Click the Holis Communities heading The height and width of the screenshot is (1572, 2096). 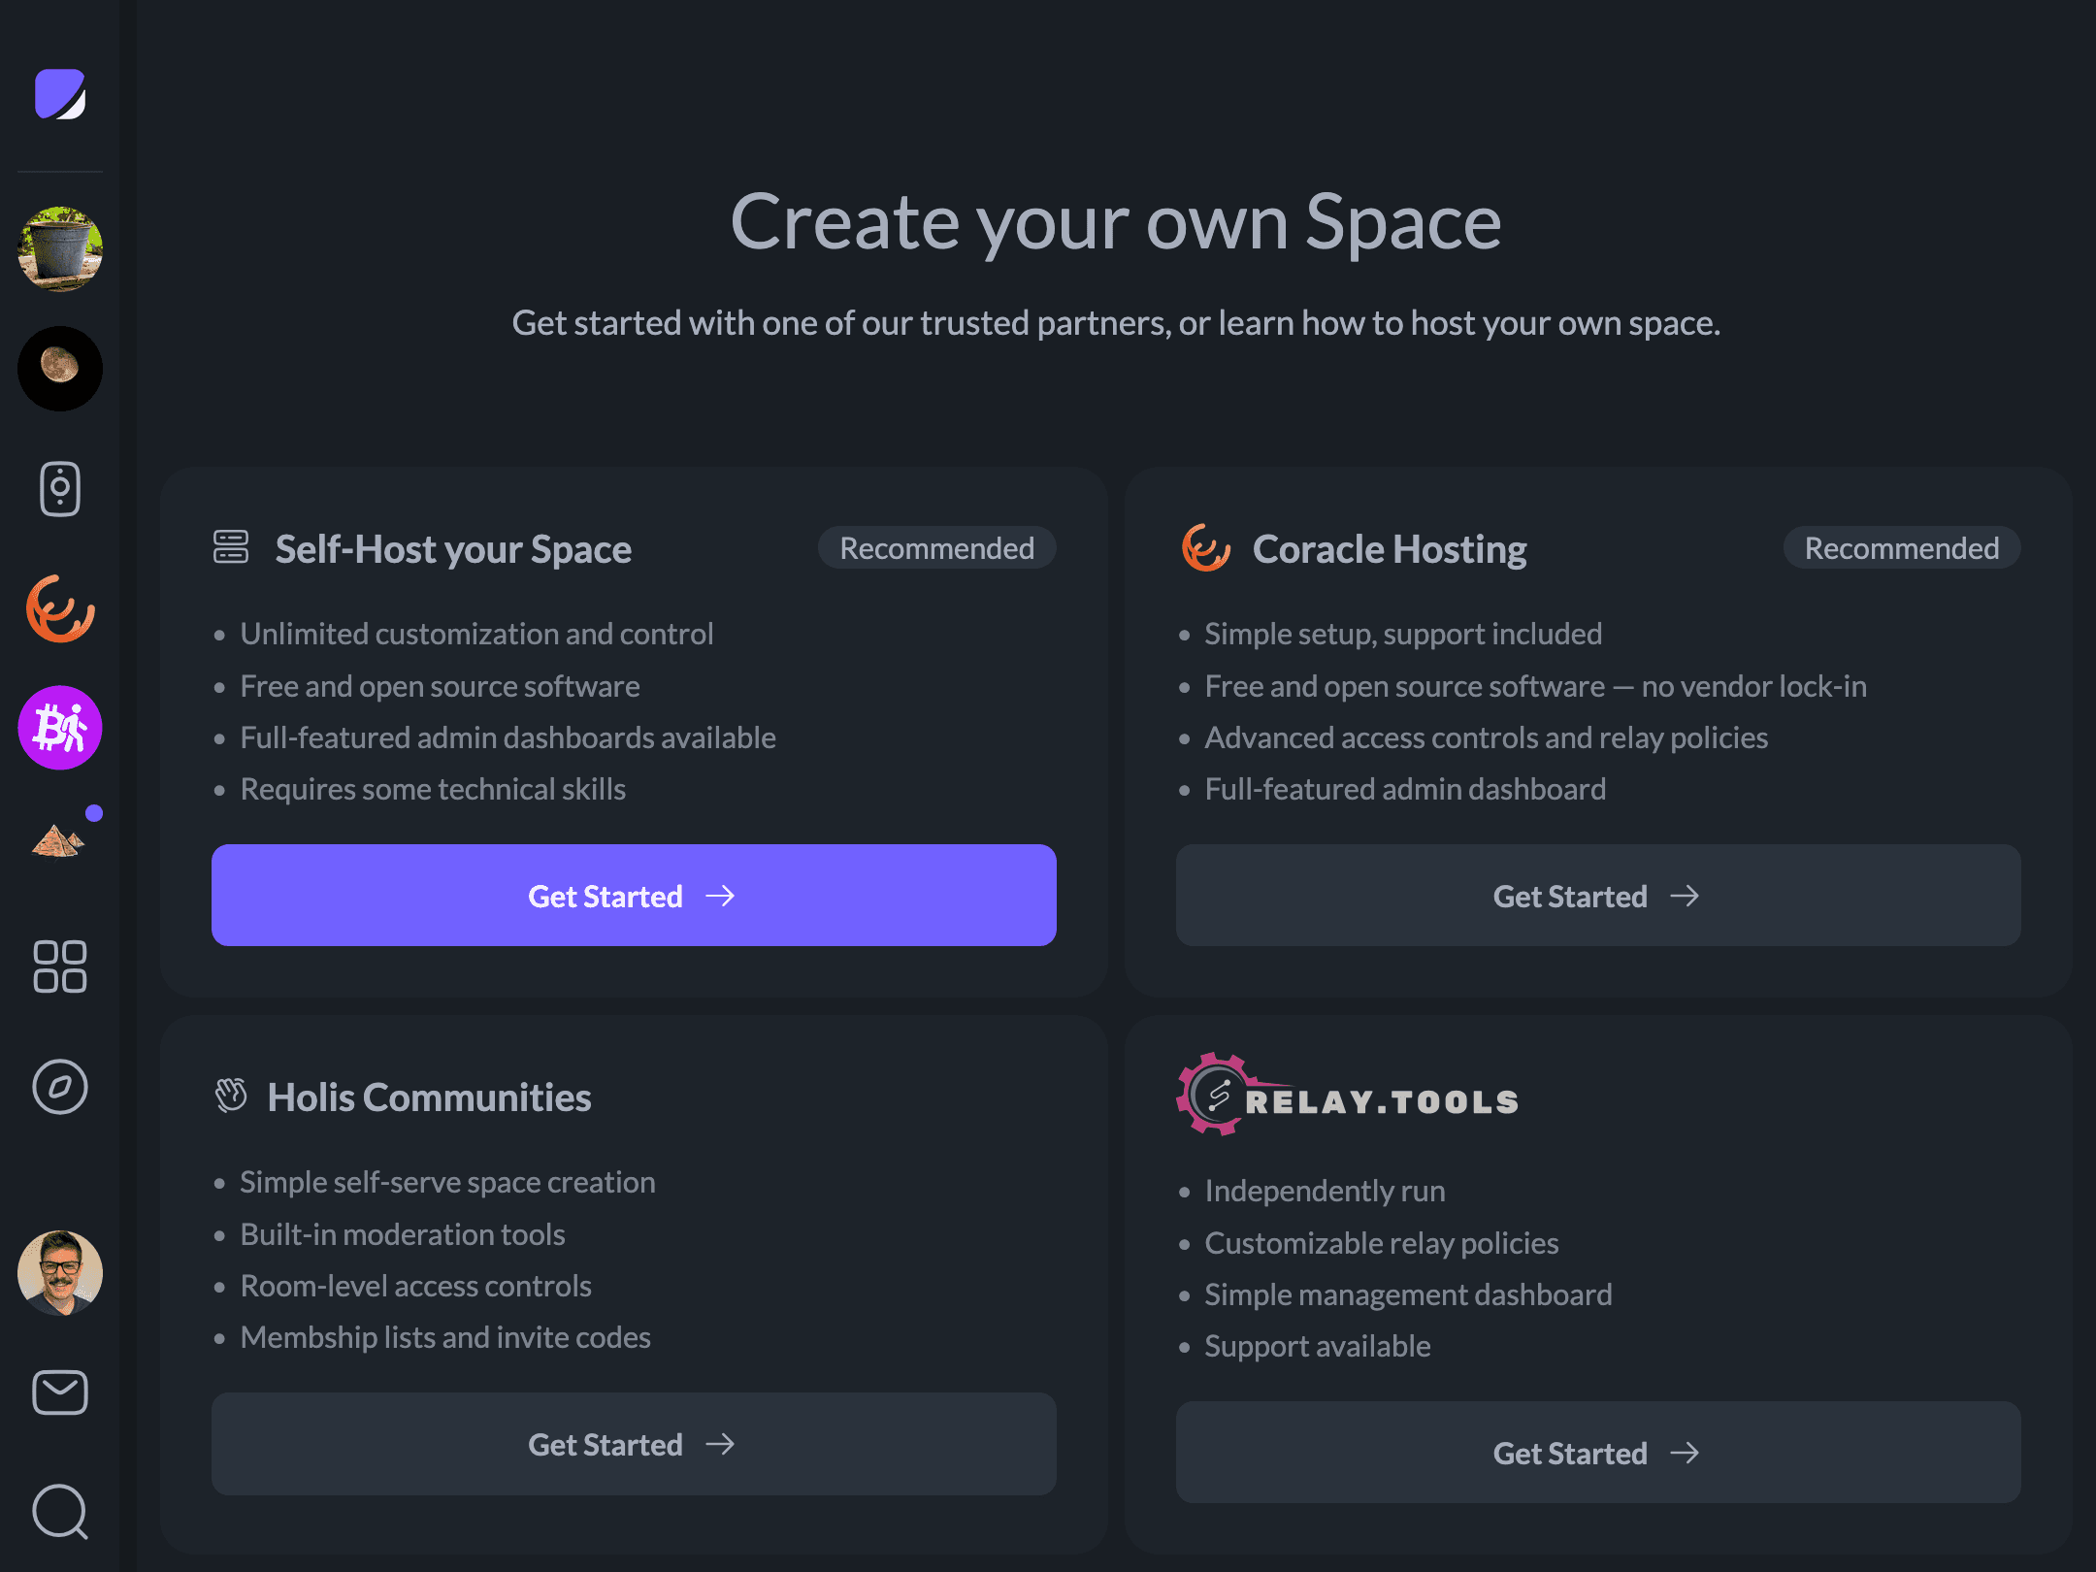click(x=429, y=1097)
